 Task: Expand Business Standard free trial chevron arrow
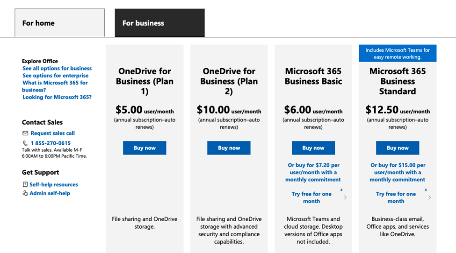(429, 197)
